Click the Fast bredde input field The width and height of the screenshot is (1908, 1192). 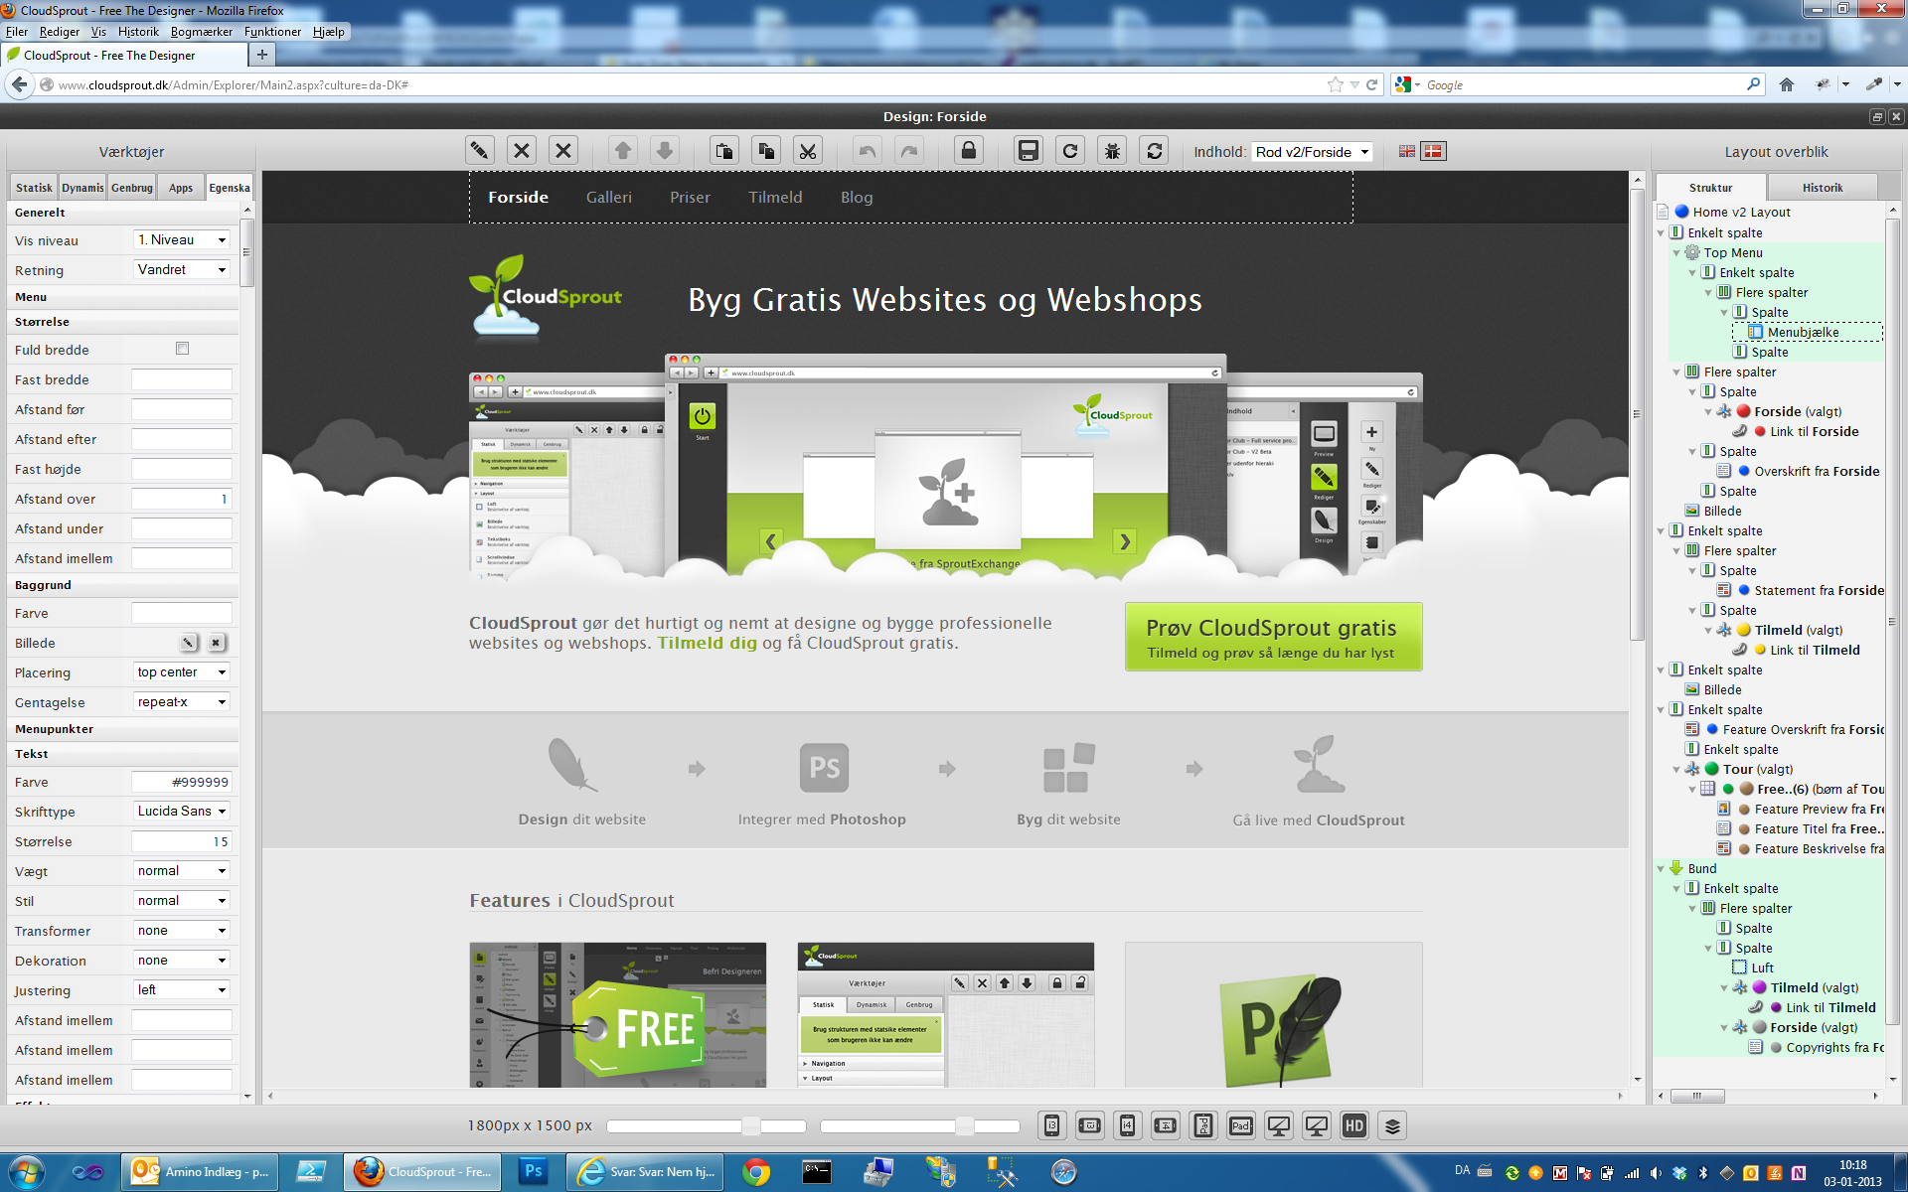click(x=182, y=379)
